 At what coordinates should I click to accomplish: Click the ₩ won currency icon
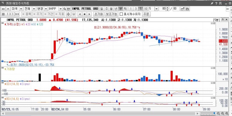[74, 14]
